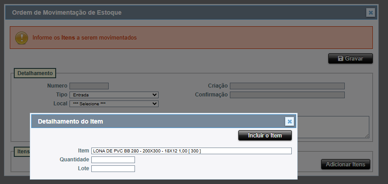Click the Ordem de Movimentação de Estoque title
The height and width of the screenshot is (184, 388).
67,12
